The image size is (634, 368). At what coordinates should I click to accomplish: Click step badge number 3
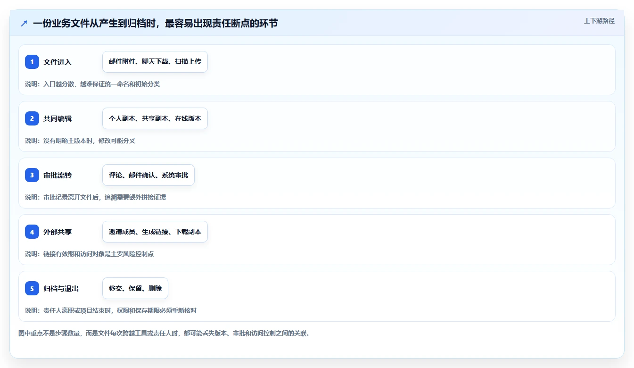(x=32, y=175)
